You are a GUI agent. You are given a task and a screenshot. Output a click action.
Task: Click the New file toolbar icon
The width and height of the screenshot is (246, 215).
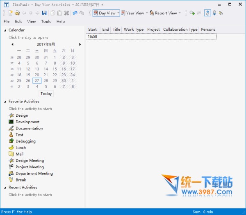click(10, 13)
